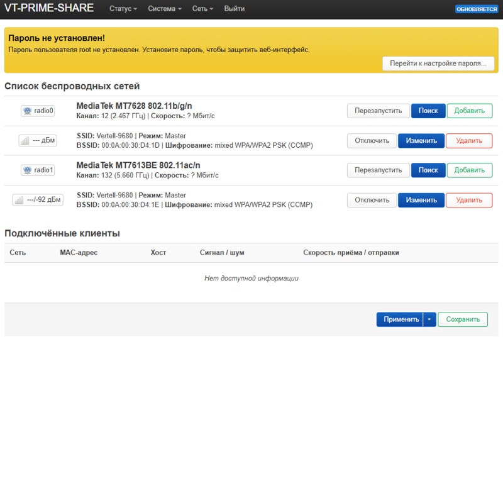The image size is (503, 503).
Task: Delete the radio1 Vertell-9680 network
Action: pyautogui.click(x=469, y=200)
